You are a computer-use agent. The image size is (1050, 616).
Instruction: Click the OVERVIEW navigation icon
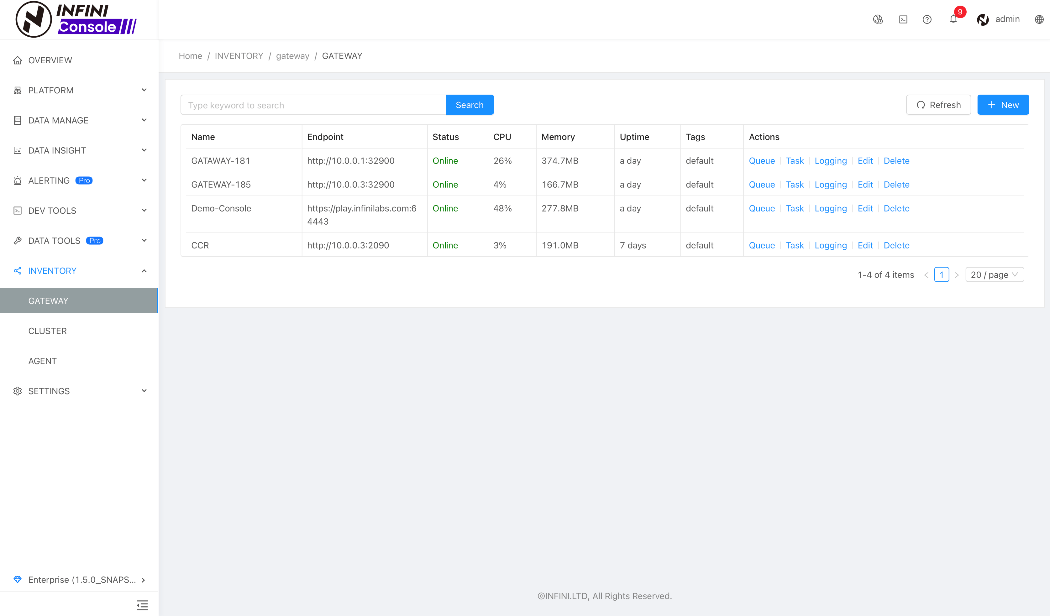click(x=18, y=60)
